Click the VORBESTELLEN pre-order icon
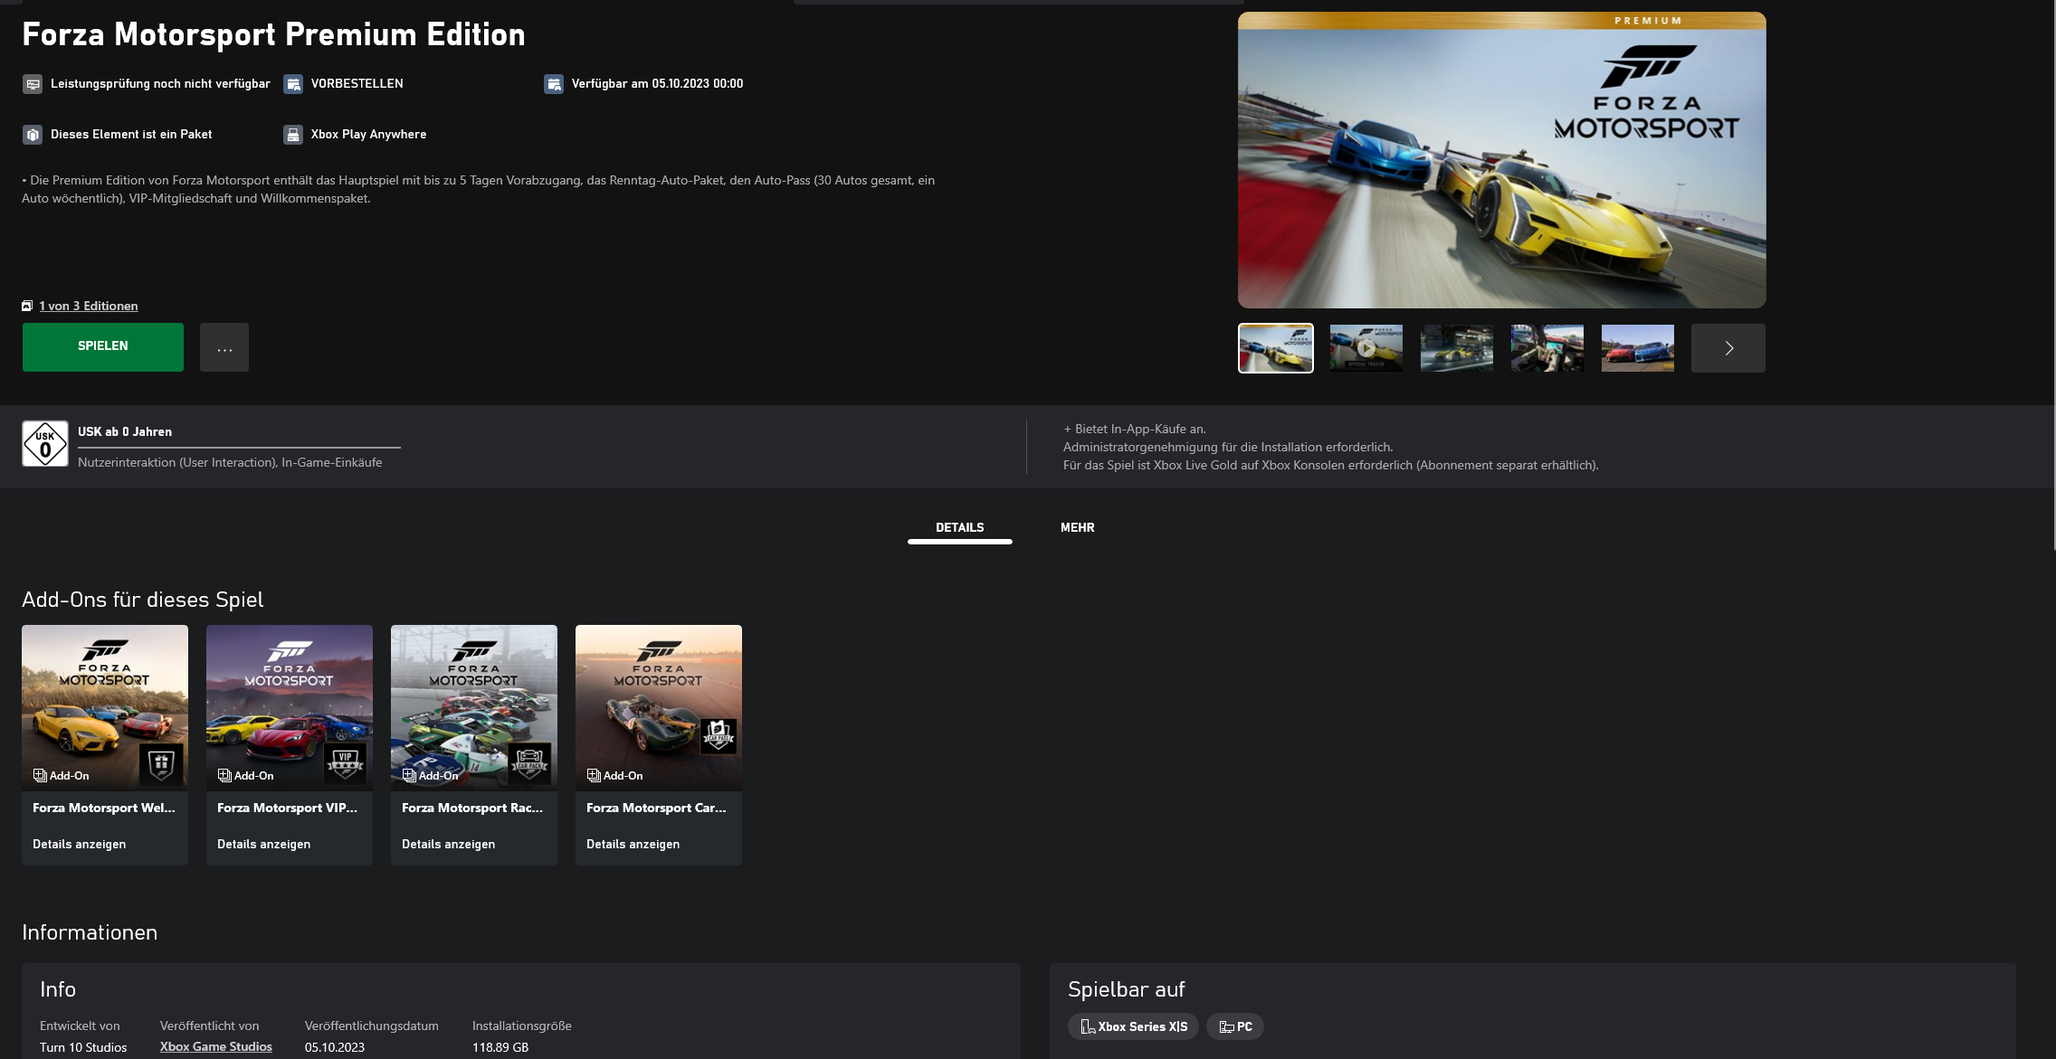Screen dimensions: 2056x1059 pyautogui.click(x=293, y=84)
